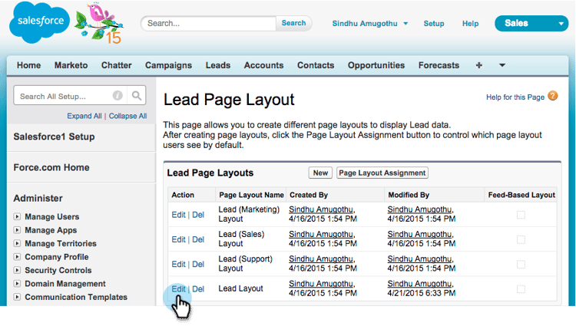Click the New page layout button
Viewport: 576px width, 326px height.
tap(320, 173)
